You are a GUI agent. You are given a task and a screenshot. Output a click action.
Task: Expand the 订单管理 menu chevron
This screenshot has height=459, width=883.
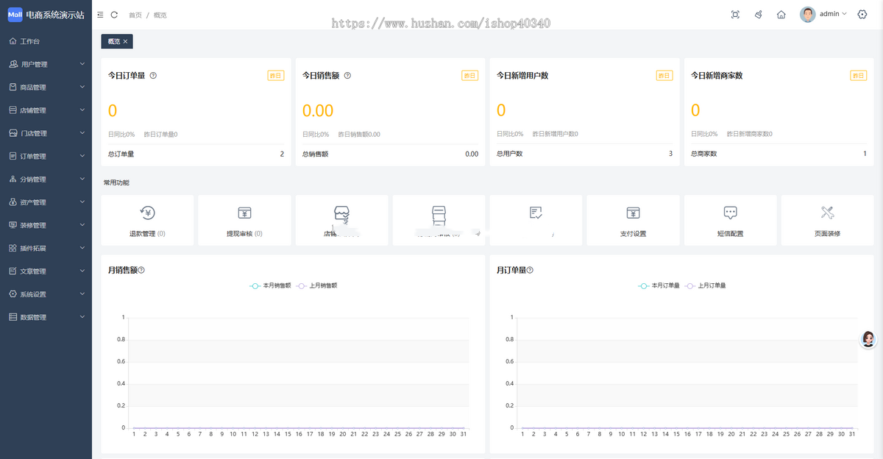click(82, 156)
